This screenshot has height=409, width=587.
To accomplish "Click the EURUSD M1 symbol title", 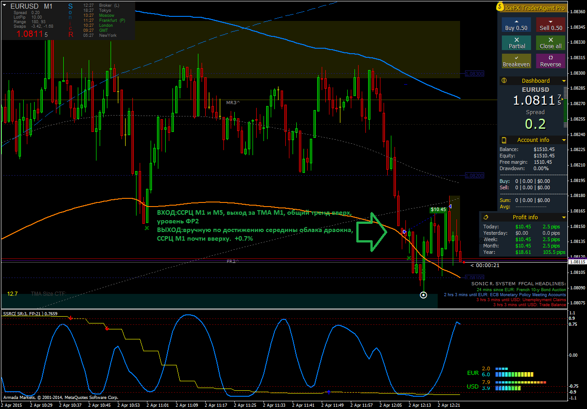I will click(x=31, y=6).
